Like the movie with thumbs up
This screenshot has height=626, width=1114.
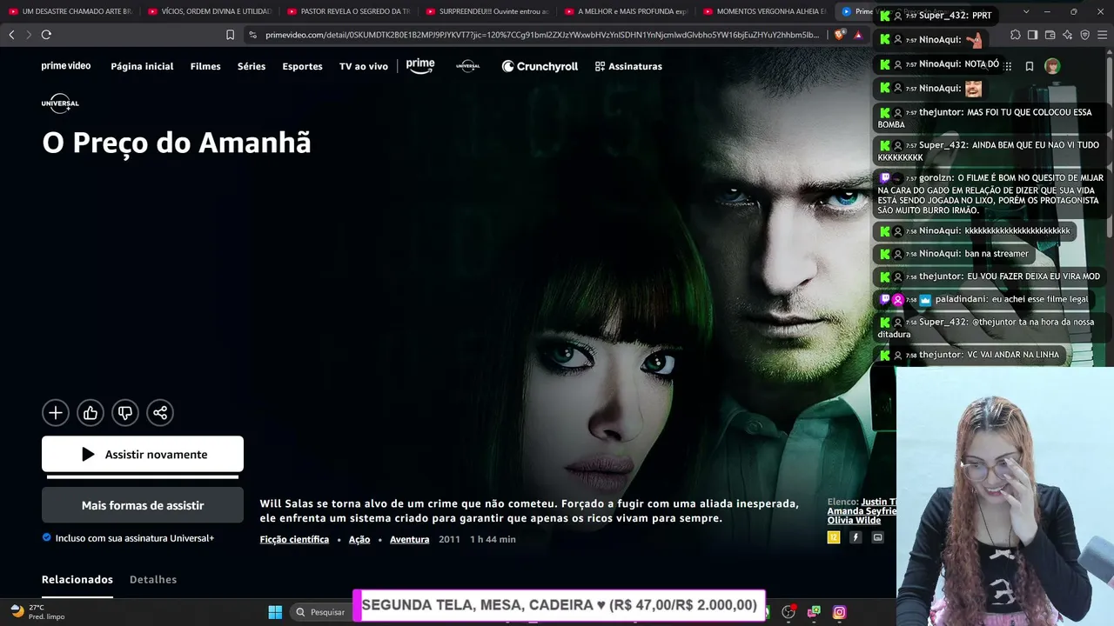(x=91, y=413)
